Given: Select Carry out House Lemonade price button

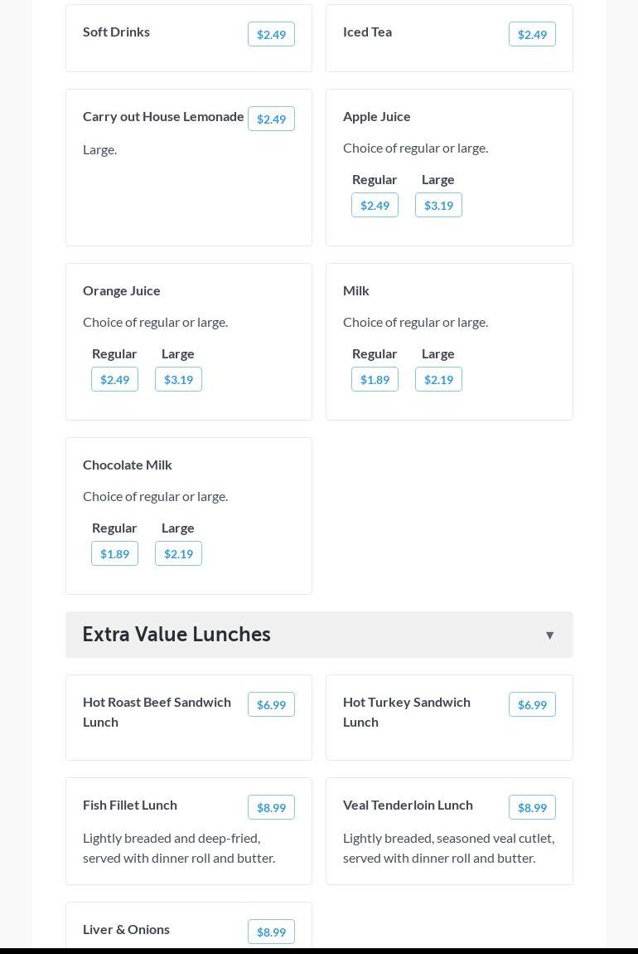Looking at the screenshot, I should [x=271, y=119].
